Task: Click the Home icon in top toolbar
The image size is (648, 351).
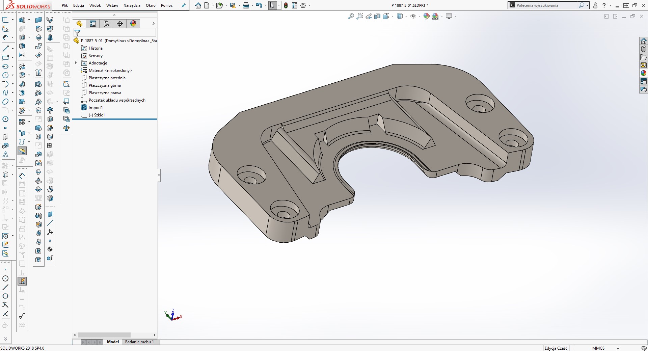Action: tap(198, 5)
